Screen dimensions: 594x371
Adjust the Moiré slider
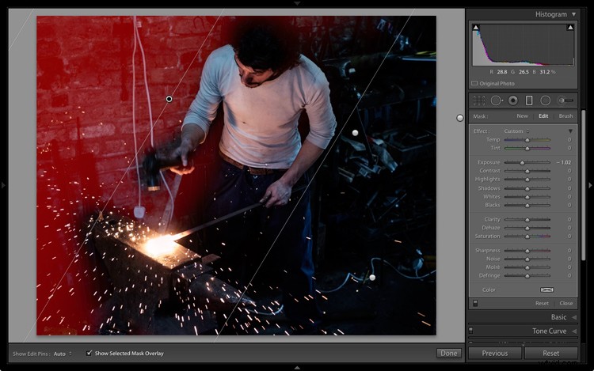[527, 267]
